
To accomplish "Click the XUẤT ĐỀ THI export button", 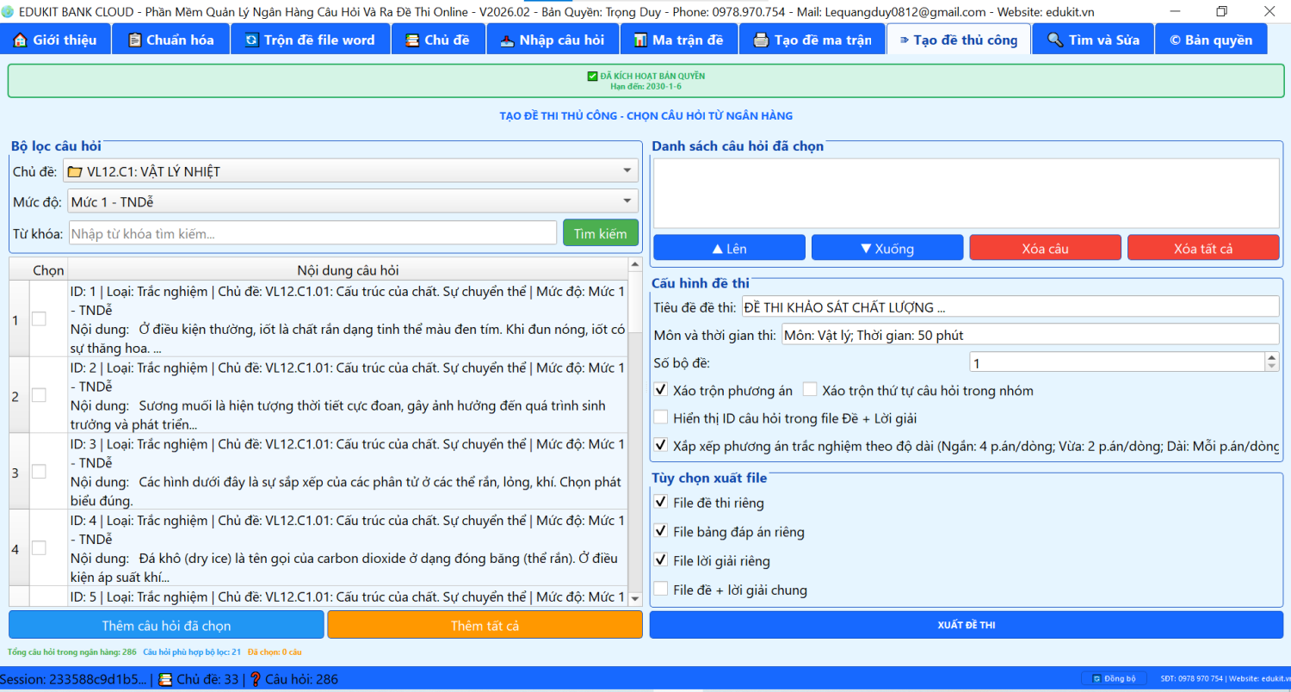I will [x=966, y=625].
